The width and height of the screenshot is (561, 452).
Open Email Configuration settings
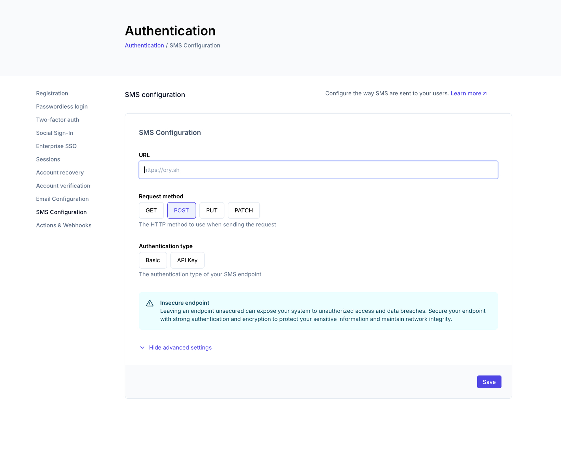pos(62,199)
